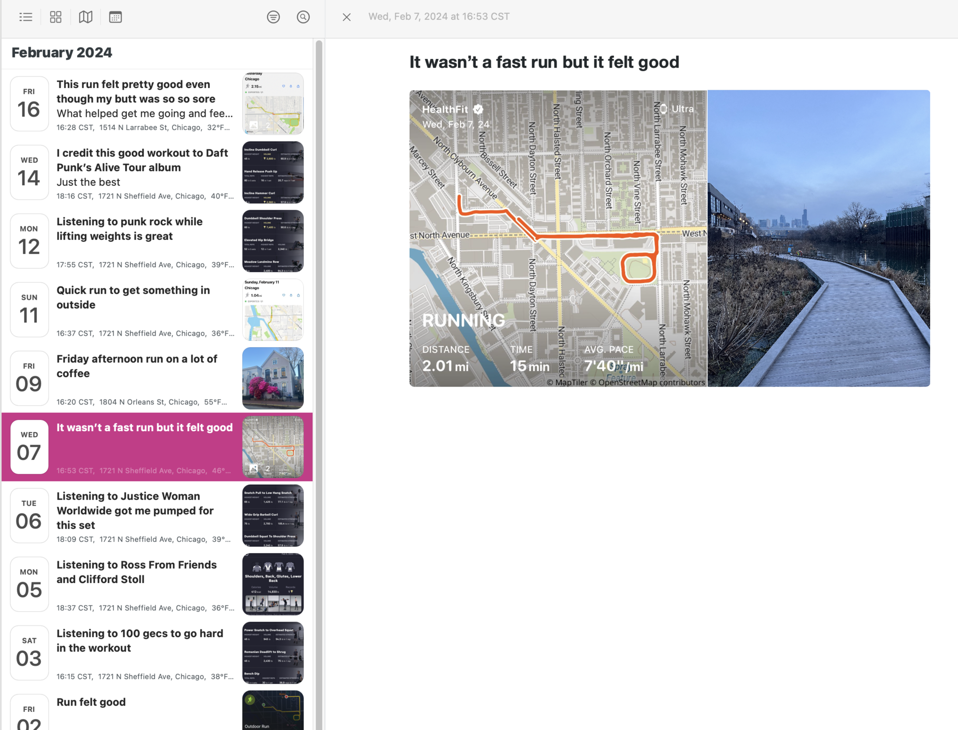Click the SAT 03 date badge
Viewport: 958px width, 730px height.
click(29, 652)
